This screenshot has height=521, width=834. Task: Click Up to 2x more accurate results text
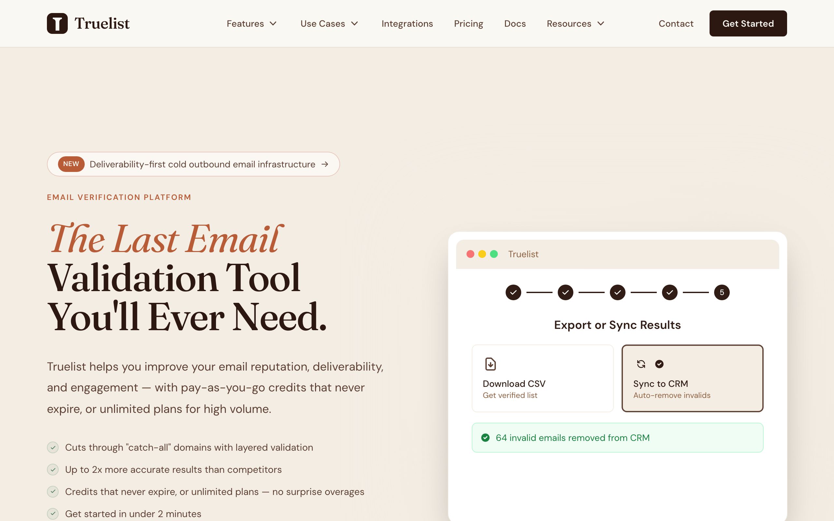[173, 469]
